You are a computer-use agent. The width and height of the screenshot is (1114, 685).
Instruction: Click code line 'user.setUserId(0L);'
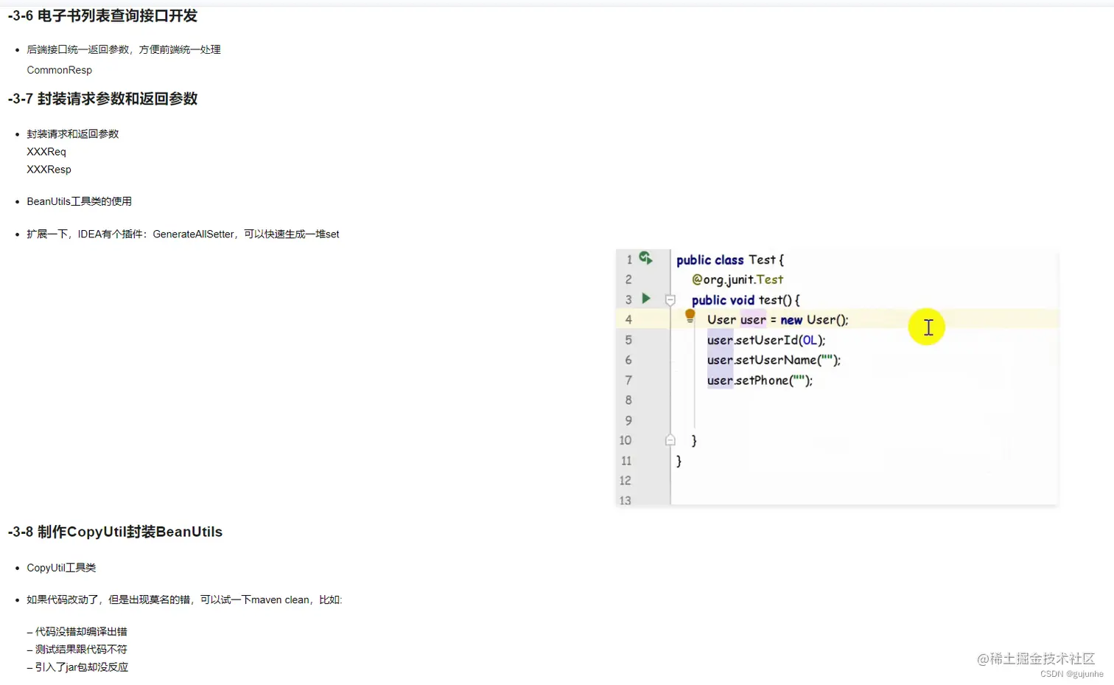[766, 340]
